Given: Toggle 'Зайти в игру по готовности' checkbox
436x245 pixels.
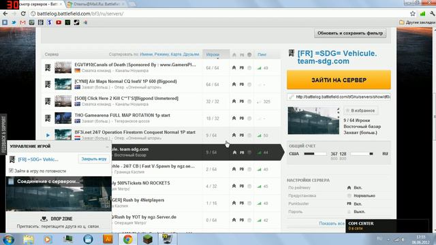Looking at the screenshot, I should [x=11, y=171].
